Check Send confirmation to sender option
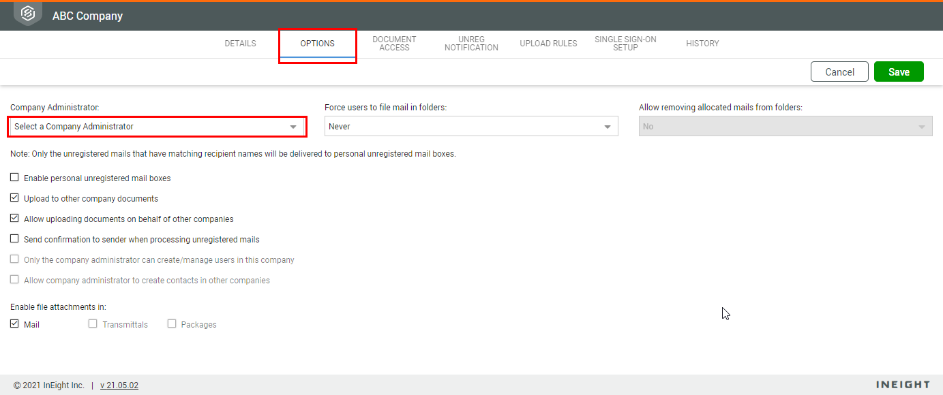Viewport: 943px width, 395px height. tap(14, 239)
